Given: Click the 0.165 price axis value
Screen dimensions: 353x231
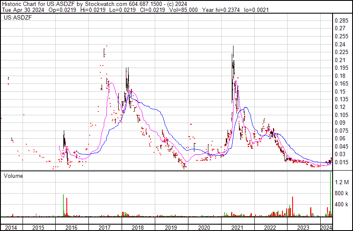Looking at the screenshot, I should [x=342, y=83].
